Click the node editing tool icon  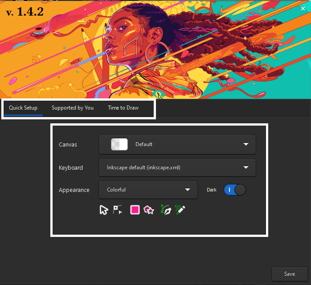pyautogui.click(x=118, y=210)
